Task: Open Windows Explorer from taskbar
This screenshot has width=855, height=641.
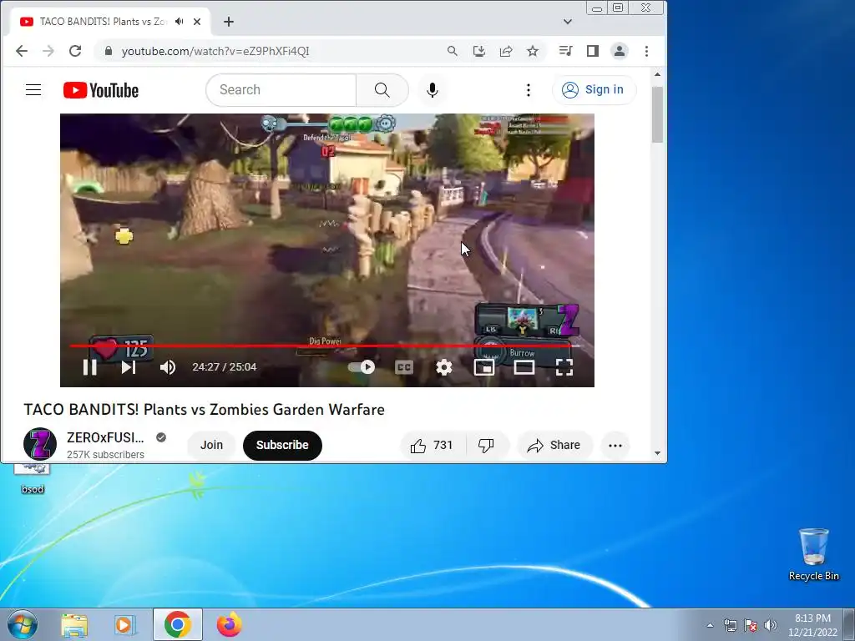Action: (74, 624)
